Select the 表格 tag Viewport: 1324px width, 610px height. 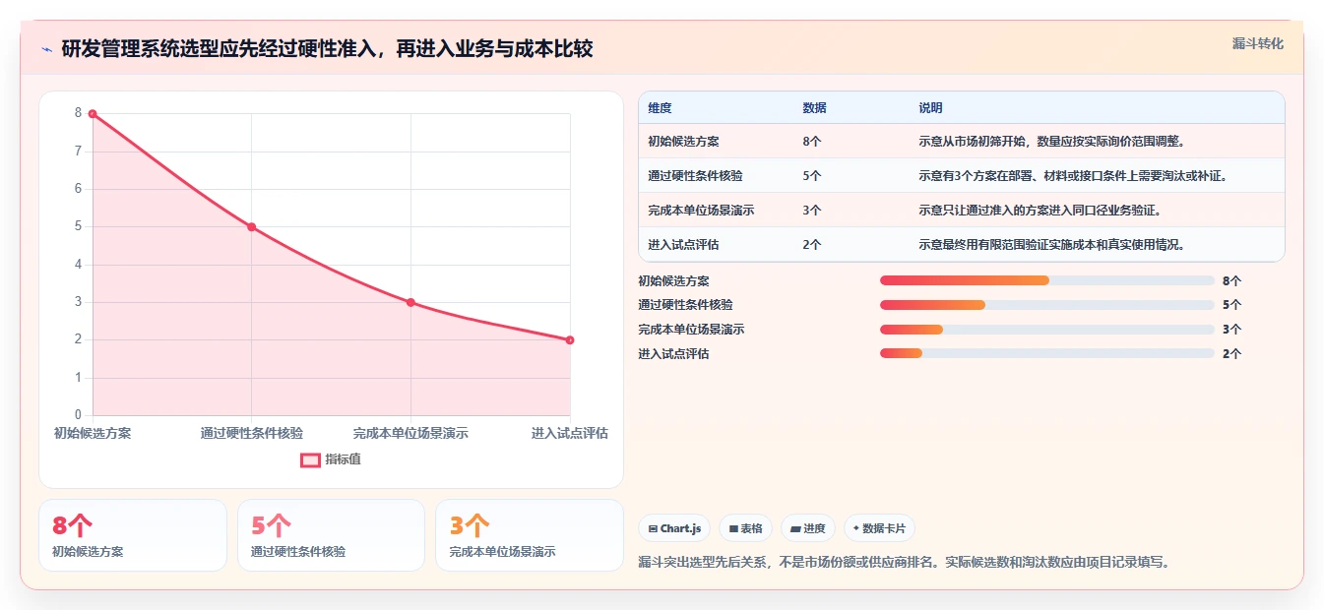[x=746, y=528]
